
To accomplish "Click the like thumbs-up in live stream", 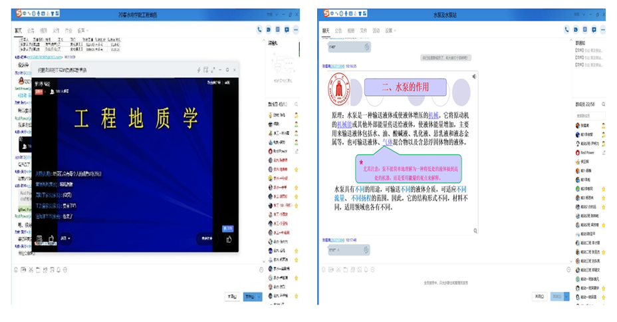I will (229, 239).
